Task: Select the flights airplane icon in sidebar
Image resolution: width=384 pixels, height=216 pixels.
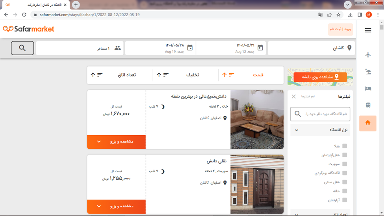Action: (x=368, y=55)
